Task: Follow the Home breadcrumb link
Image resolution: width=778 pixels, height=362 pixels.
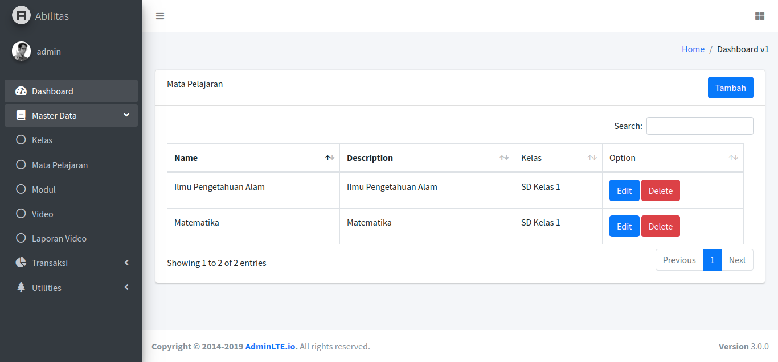Action: click(693, 49)
